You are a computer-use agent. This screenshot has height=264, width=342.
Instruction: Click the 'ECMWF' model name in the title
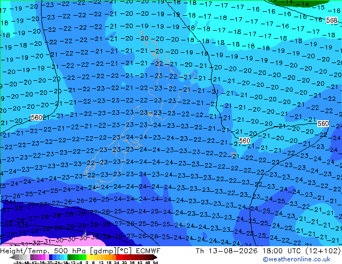click(148, 251)
